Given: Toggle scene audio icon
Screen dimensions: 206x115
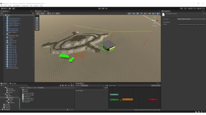Looking at the screenshot, I should 142,13.
